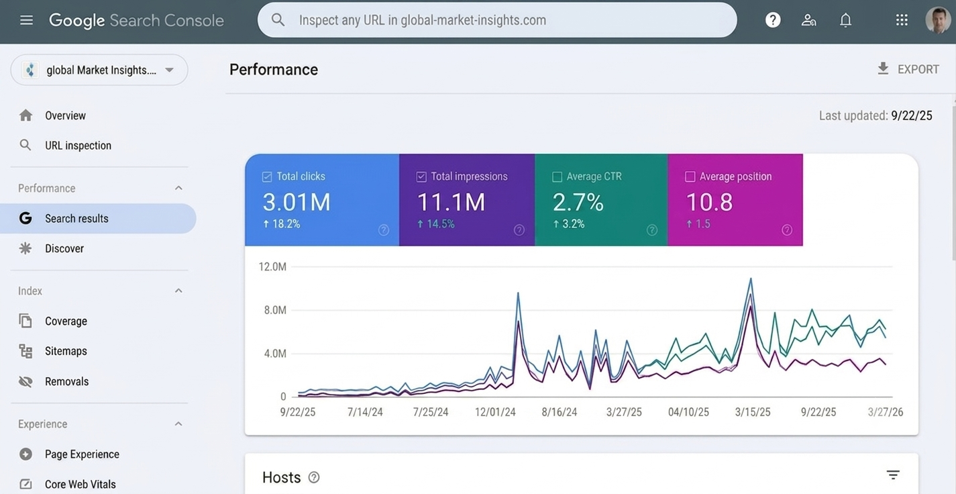The height and width of the screenshot is (494, 956).
Task: Enable the Average CTR checkbox
Action: [557, 177]
